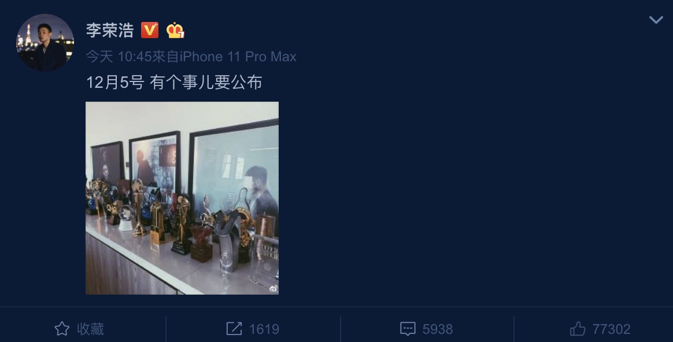Viewport: 673px width, 342px height.
Task: Click the comment speech bubble icon
Action: [407, 329]
